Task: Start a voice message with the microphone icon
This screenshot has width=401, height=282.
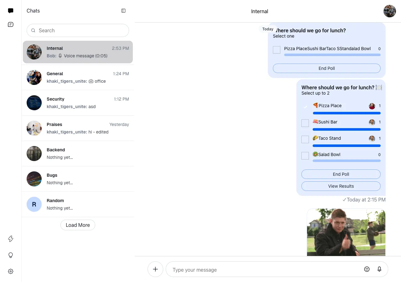Action: (379, 269)
